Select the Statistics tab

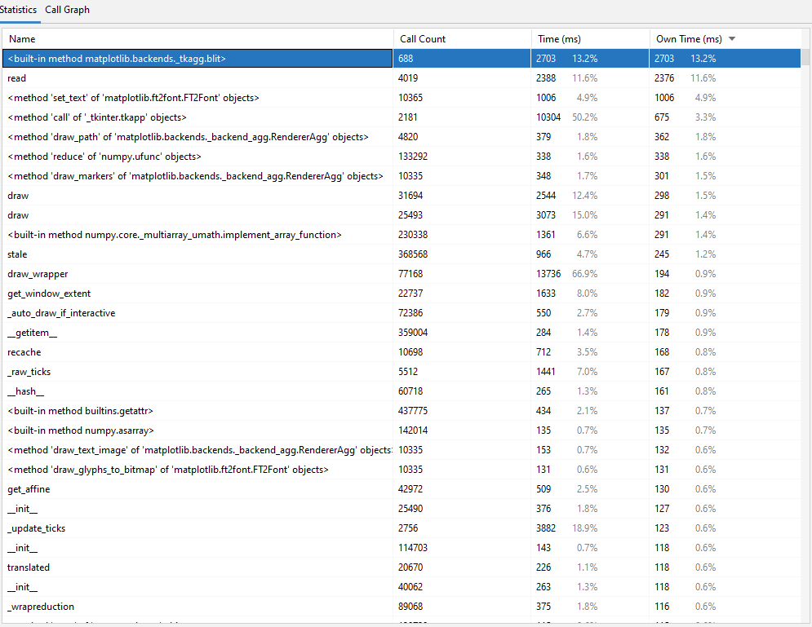point(18,10)
